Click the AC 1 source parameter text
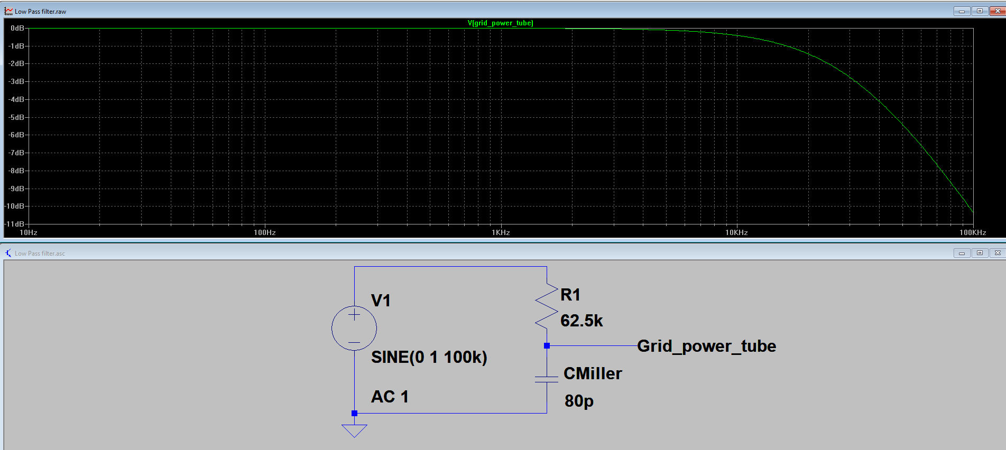 pyautogui.click(x=390, y=397)
